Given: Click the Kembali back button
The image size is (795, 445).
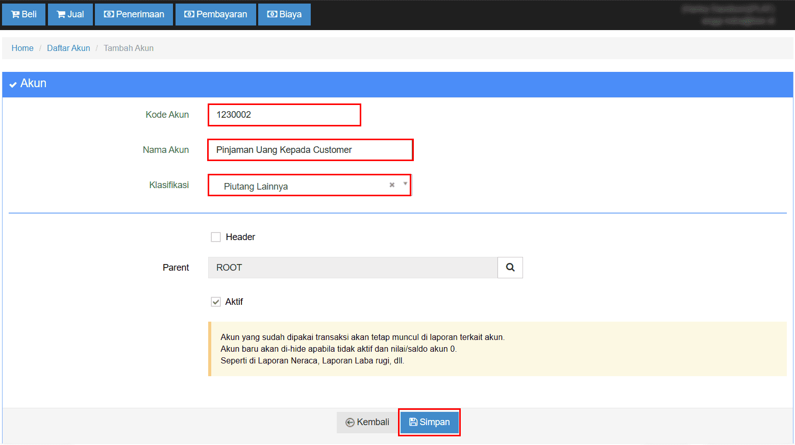Looking at the screenshot, I should (x=367, y=422).
